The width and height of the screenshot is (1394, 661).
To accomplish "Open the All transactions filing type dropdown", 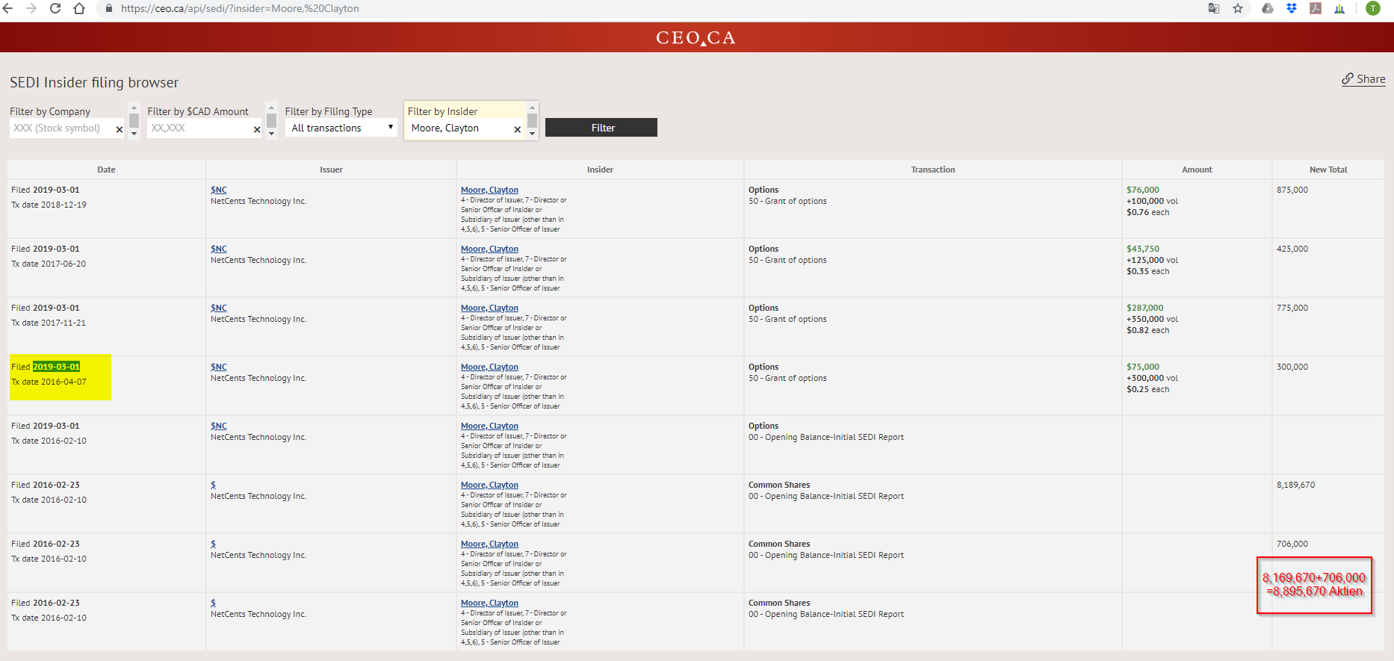I will tap(341, 128).
